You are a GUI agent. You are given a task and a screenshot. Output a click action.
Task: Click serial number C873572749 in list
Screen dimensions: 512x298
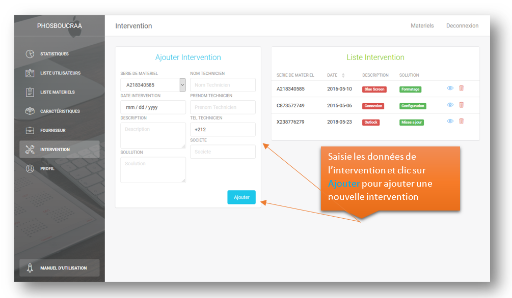(x=290, y=106)
